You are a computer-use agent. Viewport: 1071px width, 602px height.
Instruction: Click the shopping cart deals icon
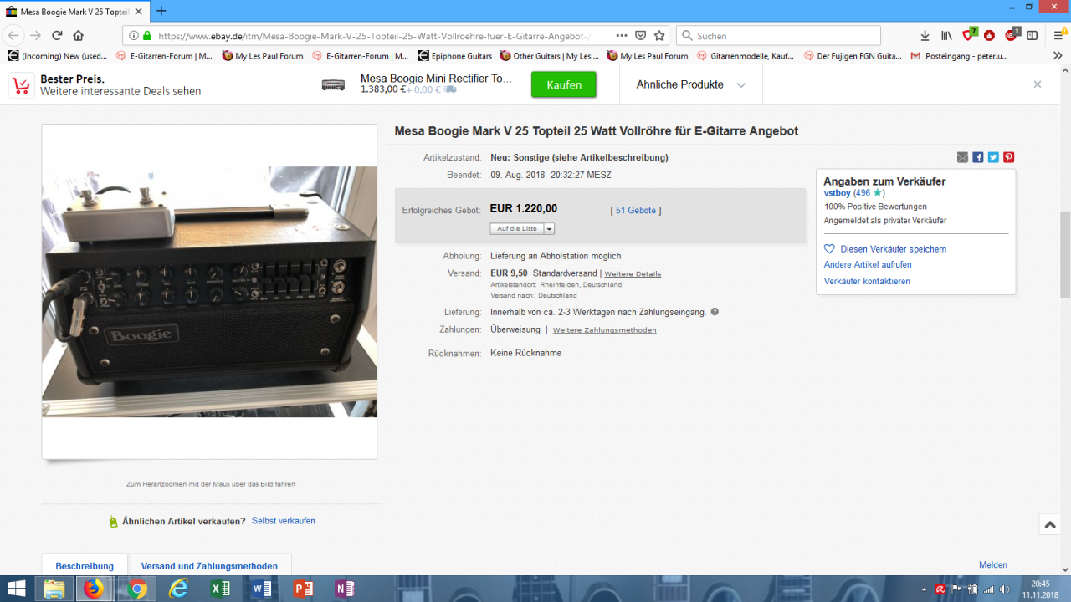pos(21,85)
